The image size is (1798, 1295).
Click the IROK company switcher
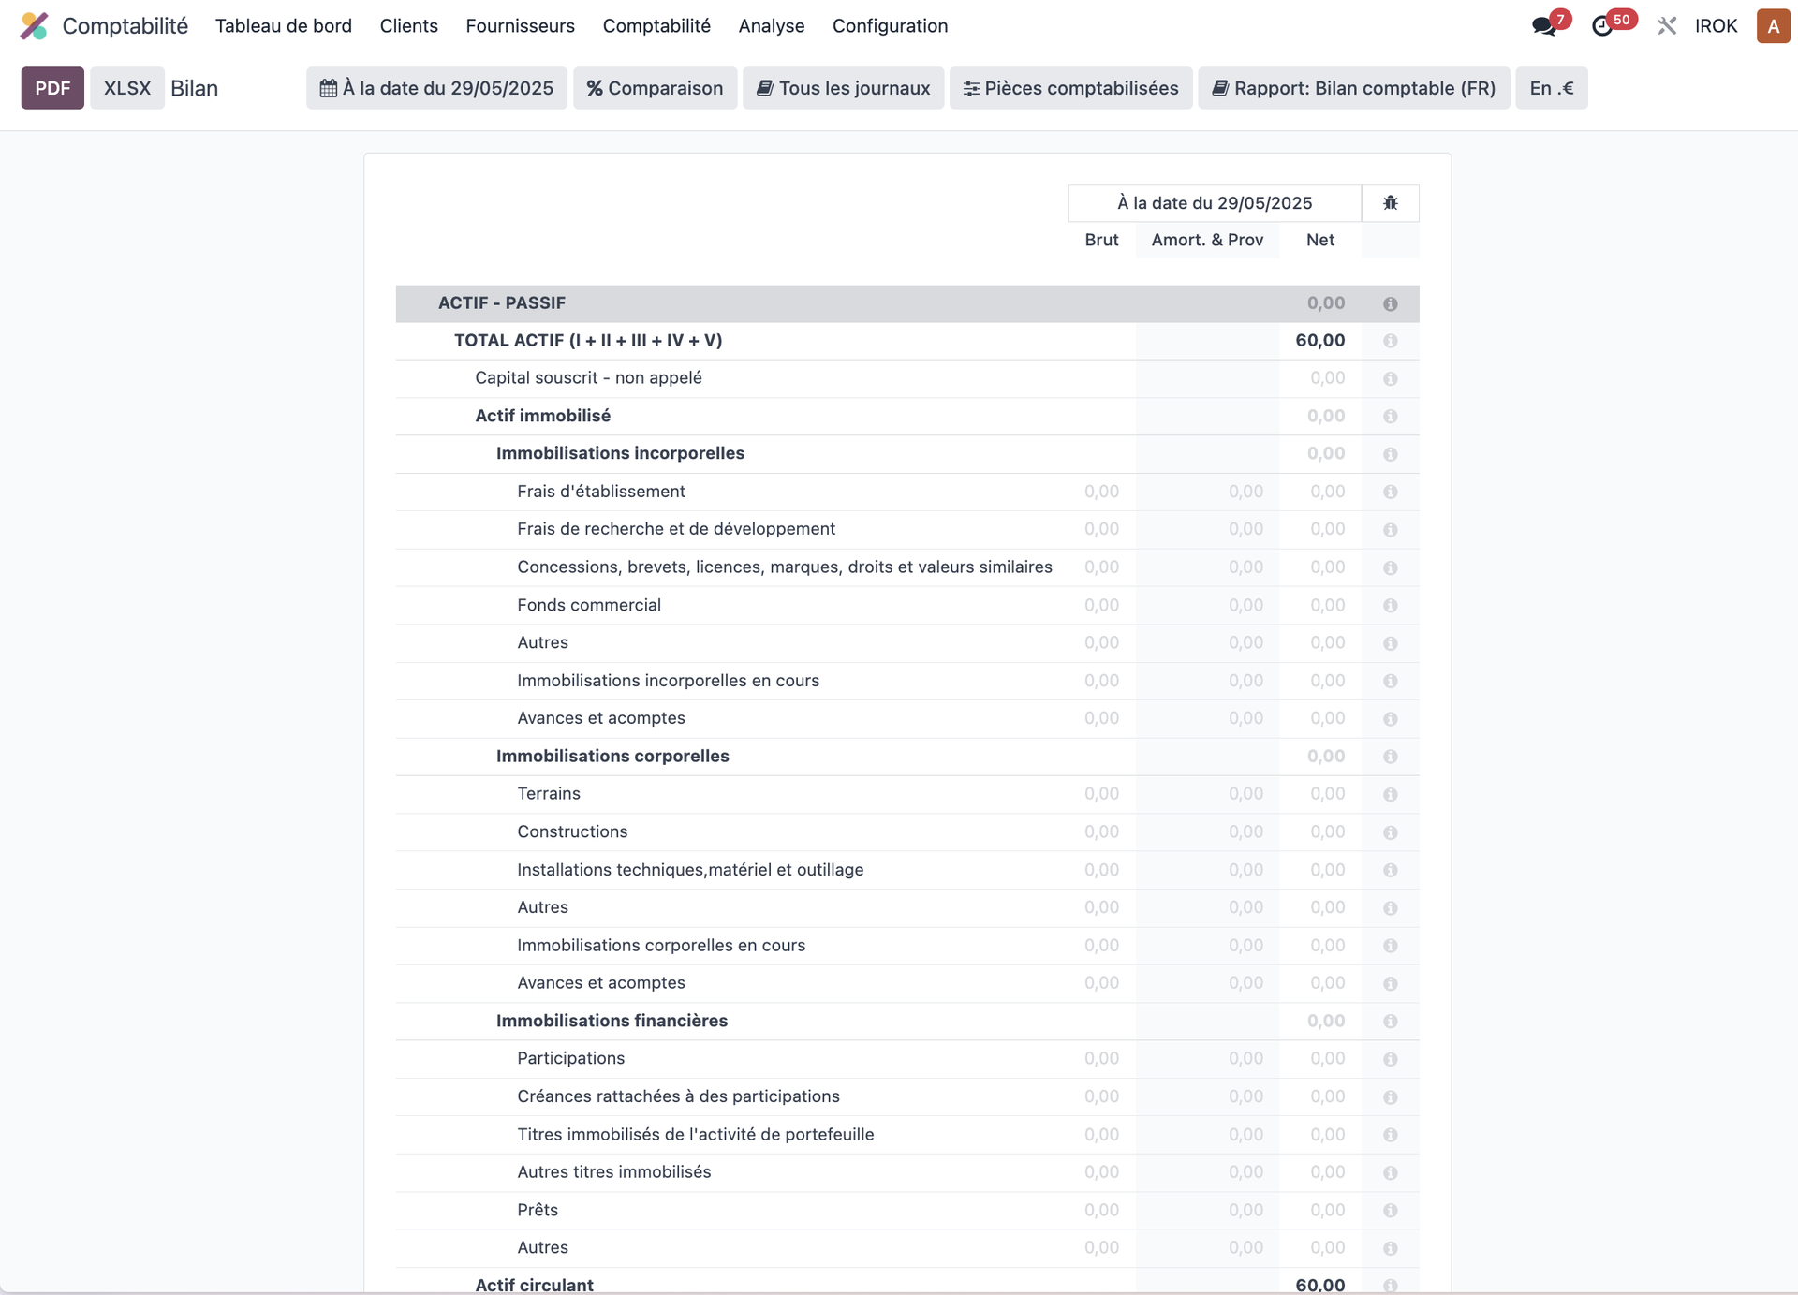[1716, 26]
